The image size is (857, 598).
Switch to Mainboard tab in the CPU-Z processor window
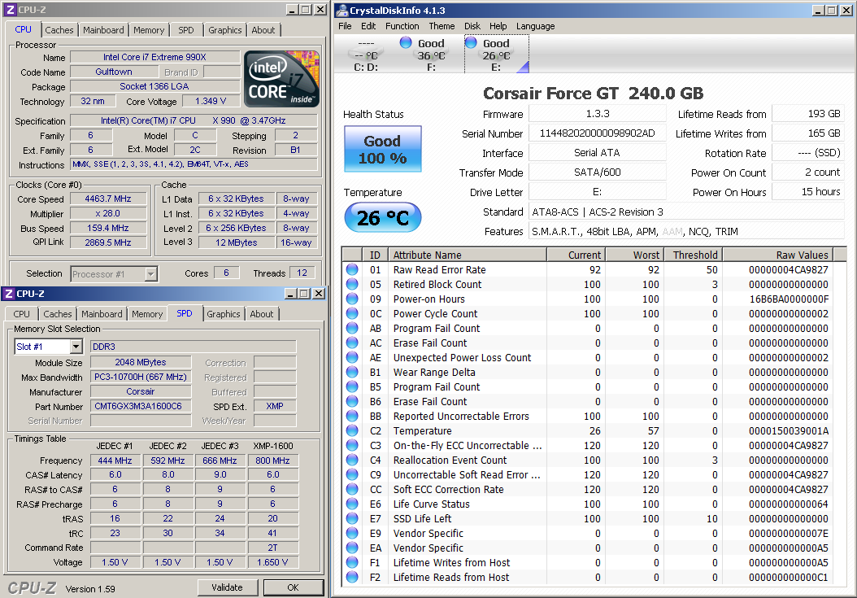[x=103, y=30]
